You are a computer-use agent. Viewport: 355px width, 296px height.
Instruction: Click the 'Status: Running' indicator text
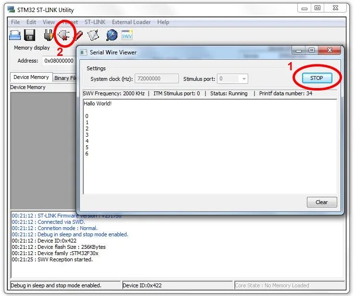pyautogui.click(x=228, y=93)
